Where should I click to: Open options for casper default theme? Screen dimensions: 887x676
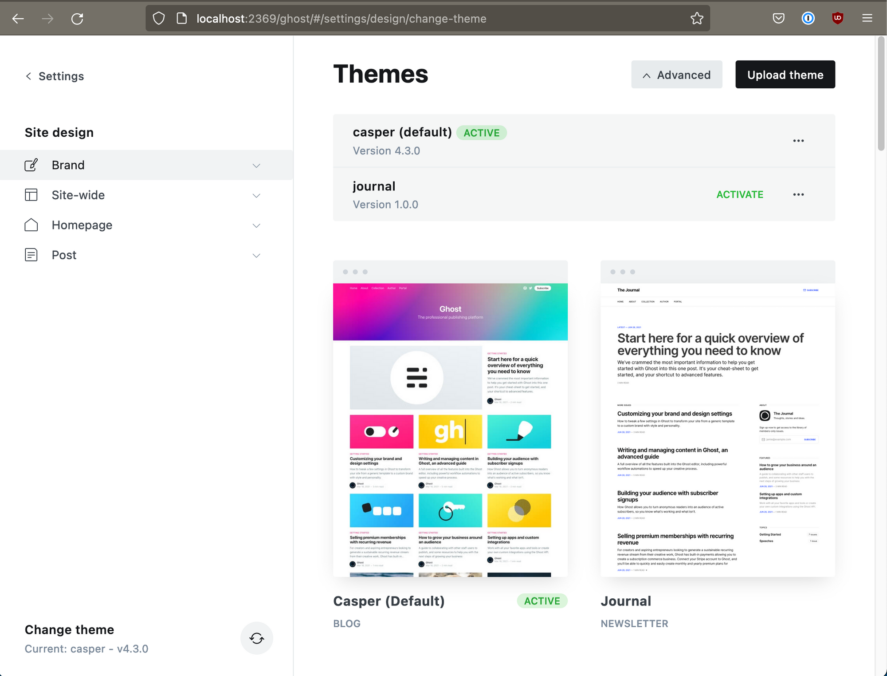797,141
